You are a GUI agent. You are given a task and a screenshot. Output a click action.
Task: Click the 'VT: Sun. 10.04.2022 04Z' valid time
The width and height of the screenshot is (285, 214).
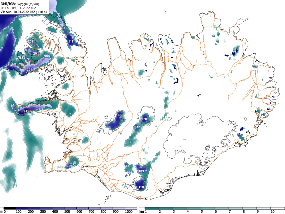(x=18, y=12)
